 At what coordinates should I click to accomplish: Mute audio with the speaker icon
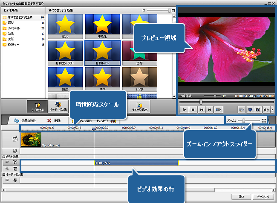[266, 109]
